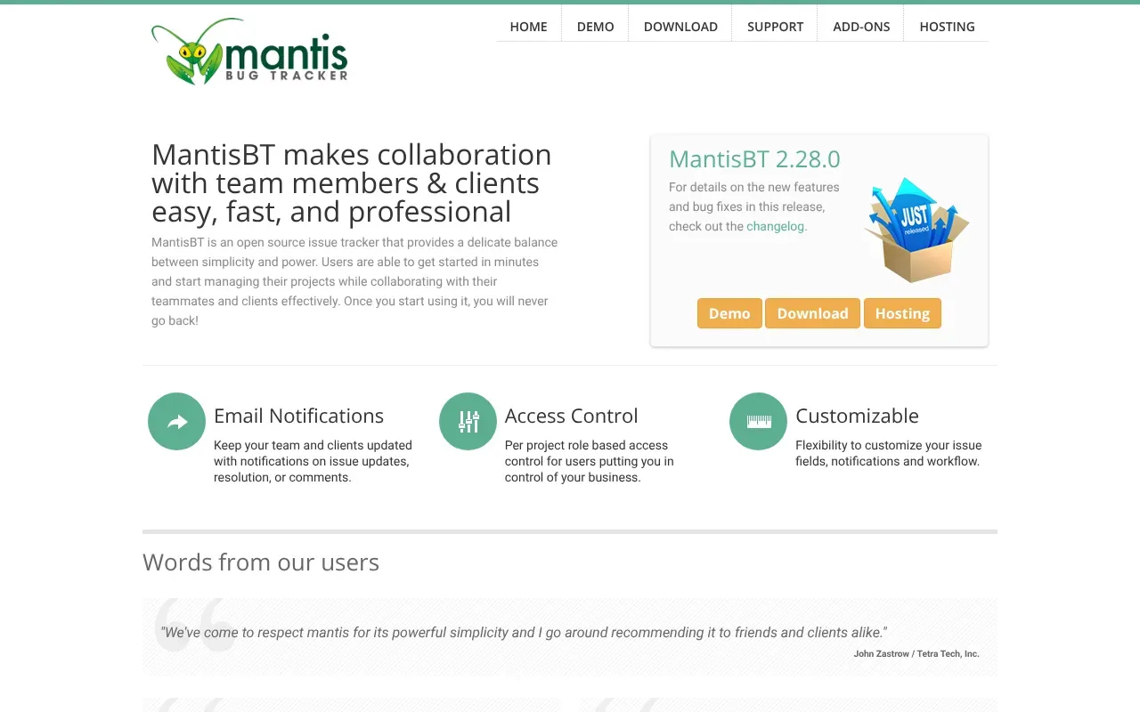The width and height of the screenshot is (1140, 712).
Task: Click the Email Notifications arrow icon
Action: coord(177,421)
